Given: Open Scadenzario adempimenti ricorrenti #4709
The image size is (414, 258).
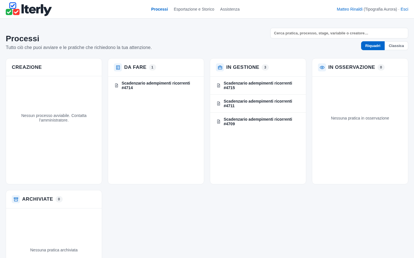Looking at the screenshot, I should 258,122.
